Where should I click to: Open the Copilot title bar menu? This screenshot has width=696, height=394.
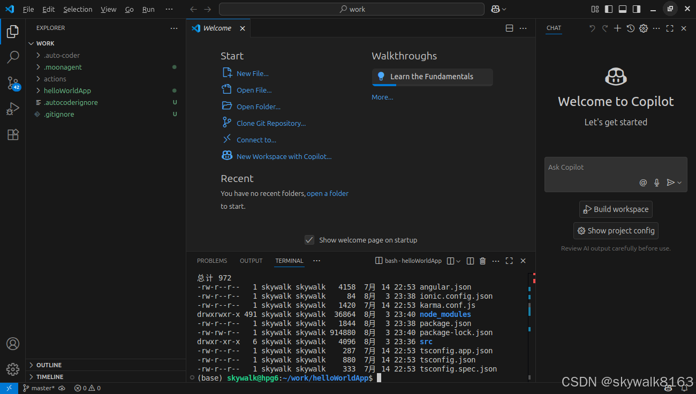[498, 9]
